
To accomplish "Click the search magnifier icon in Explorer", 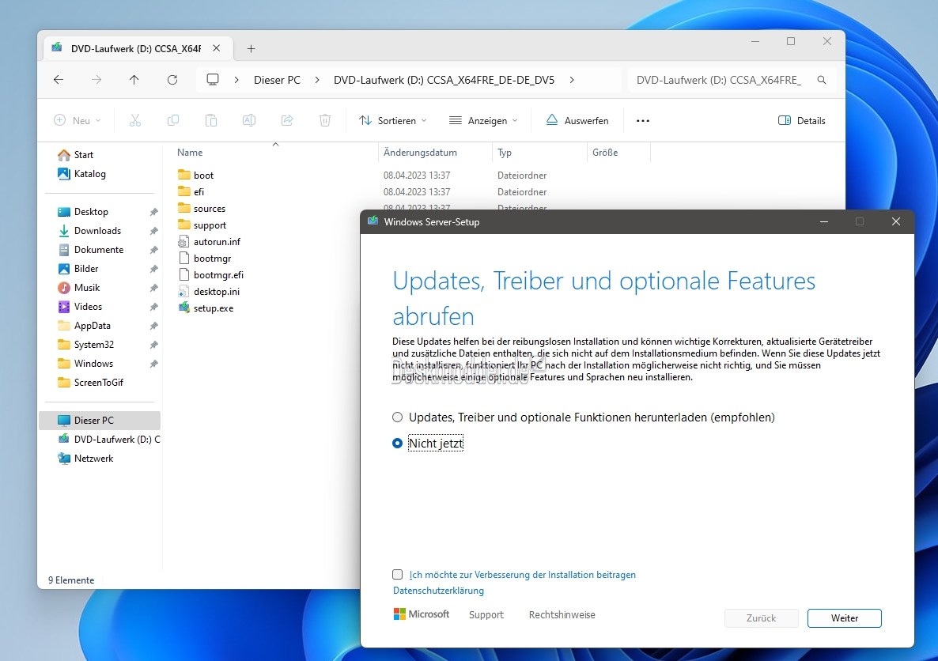I will pos(822,80).
